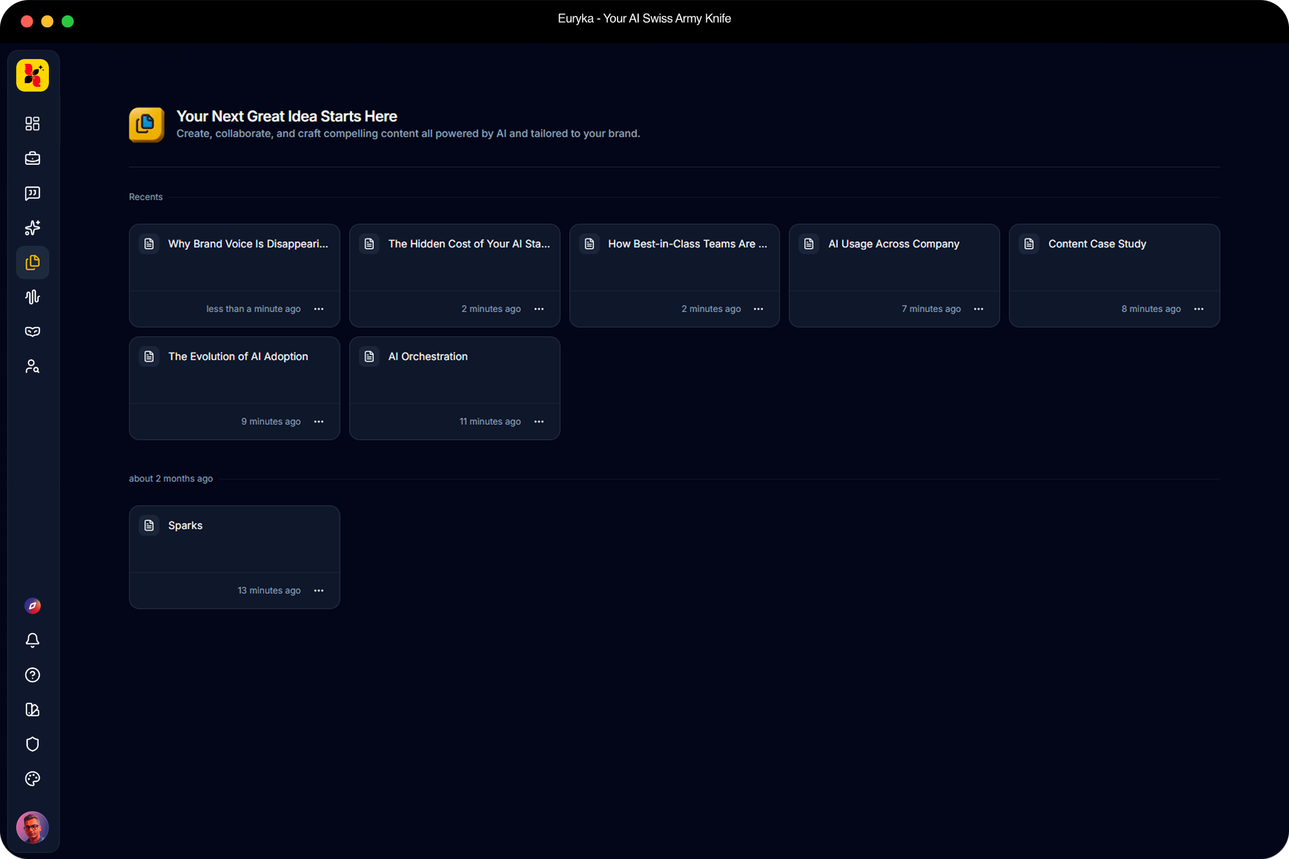This screenshot has height=859, width=1289.
Task: Click file icon on AI Usage card
Action: 809,244
